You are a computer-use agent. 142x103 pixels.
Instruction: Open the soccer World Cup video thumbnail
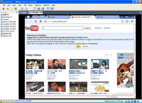(57, 64)
